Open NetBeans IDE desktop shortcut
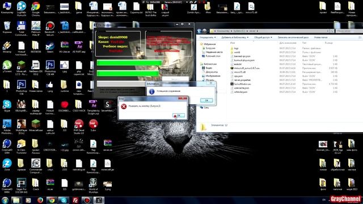The width and height of the screenshot is (363, 204). point(36,68)
